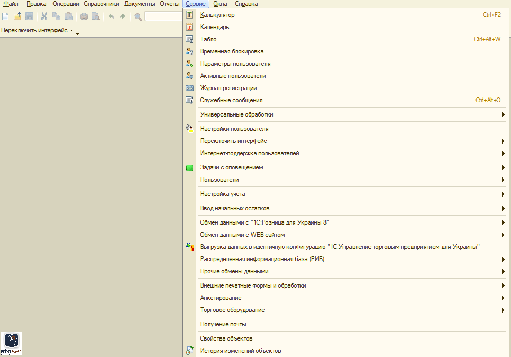Viewport: 511px width, 357px height.
Task: Click the Open file folder icon
Action: 17,16
